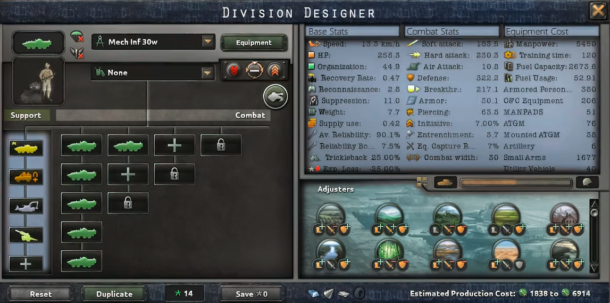Click the armor-infantry ratio slider bar

coord(516,182)
